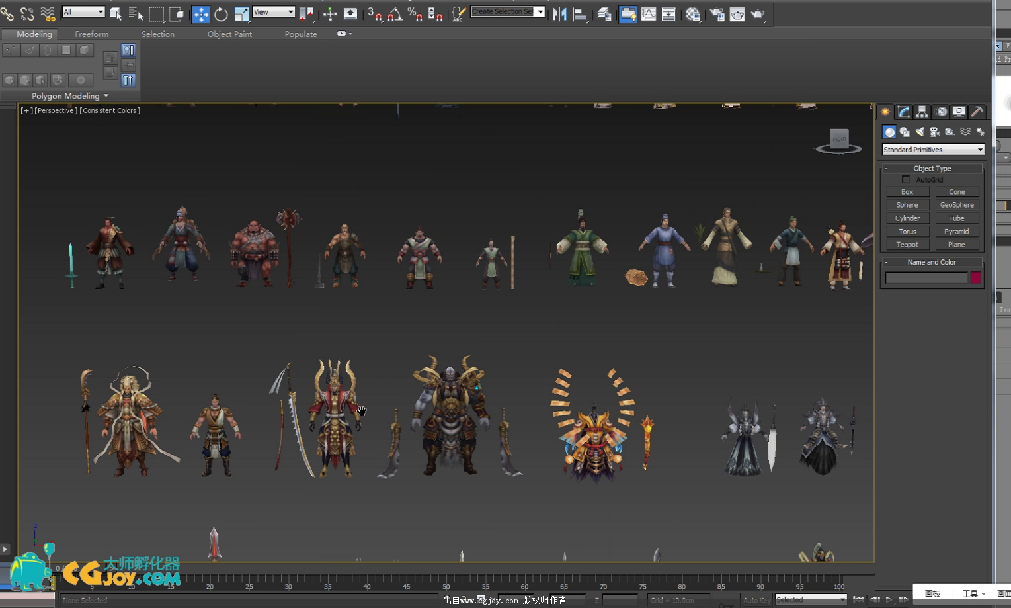Click the Box primitive button
The width and height of the screenshot is (1011, 608).
click(907, 192)
